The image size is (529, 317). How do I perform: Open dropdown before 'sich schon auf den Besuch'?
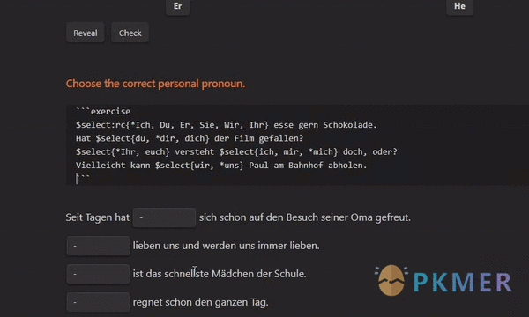pyautogui.click(x=164, y=217)
